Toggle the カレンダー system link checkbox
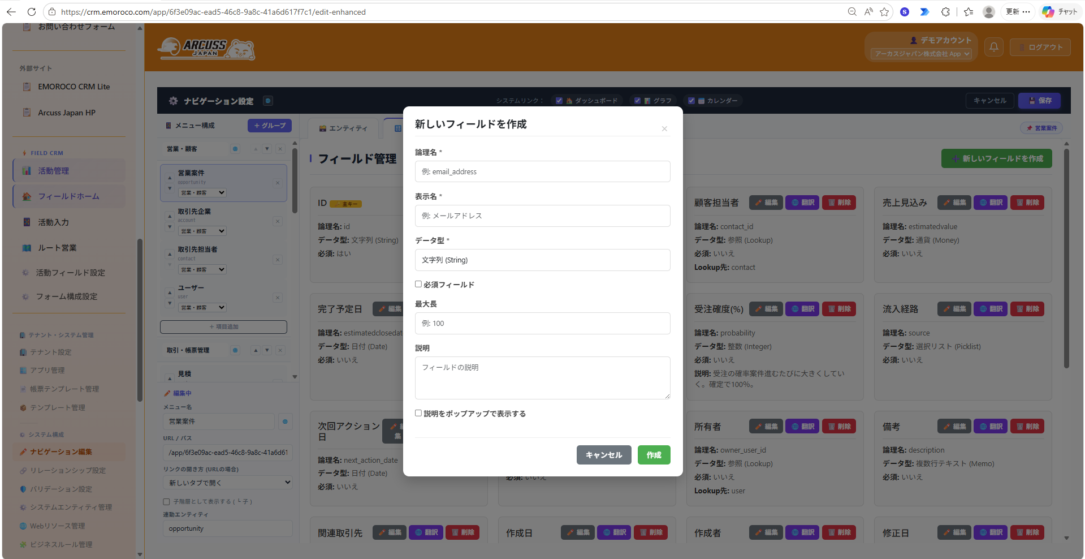 pyautogui.click(x=691, y=101)
